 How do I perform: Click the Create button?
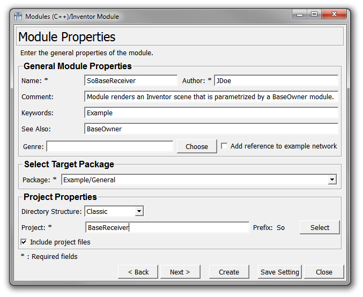click(229, 272)
